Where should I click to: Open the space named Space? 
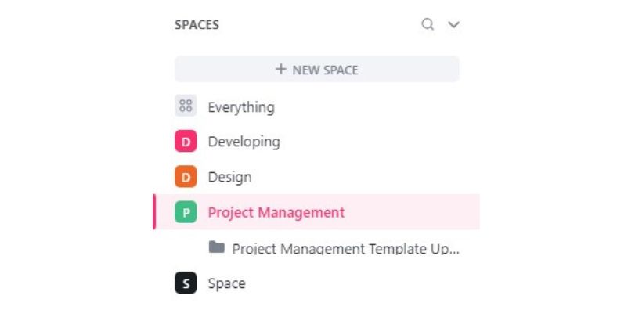(226, 283)
